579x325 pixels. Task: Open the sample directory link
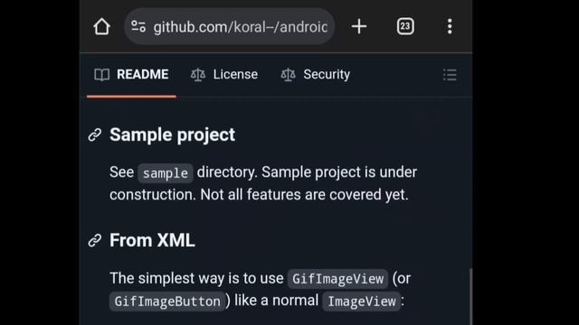[x=166, y=173]
